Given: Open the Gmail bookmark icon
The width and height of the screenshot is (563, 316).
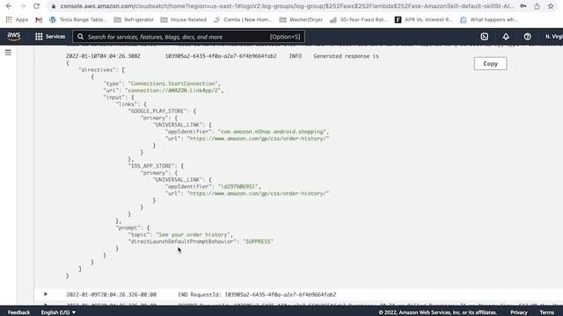Looking at the screenshot, I should click(x=39, y=19).
